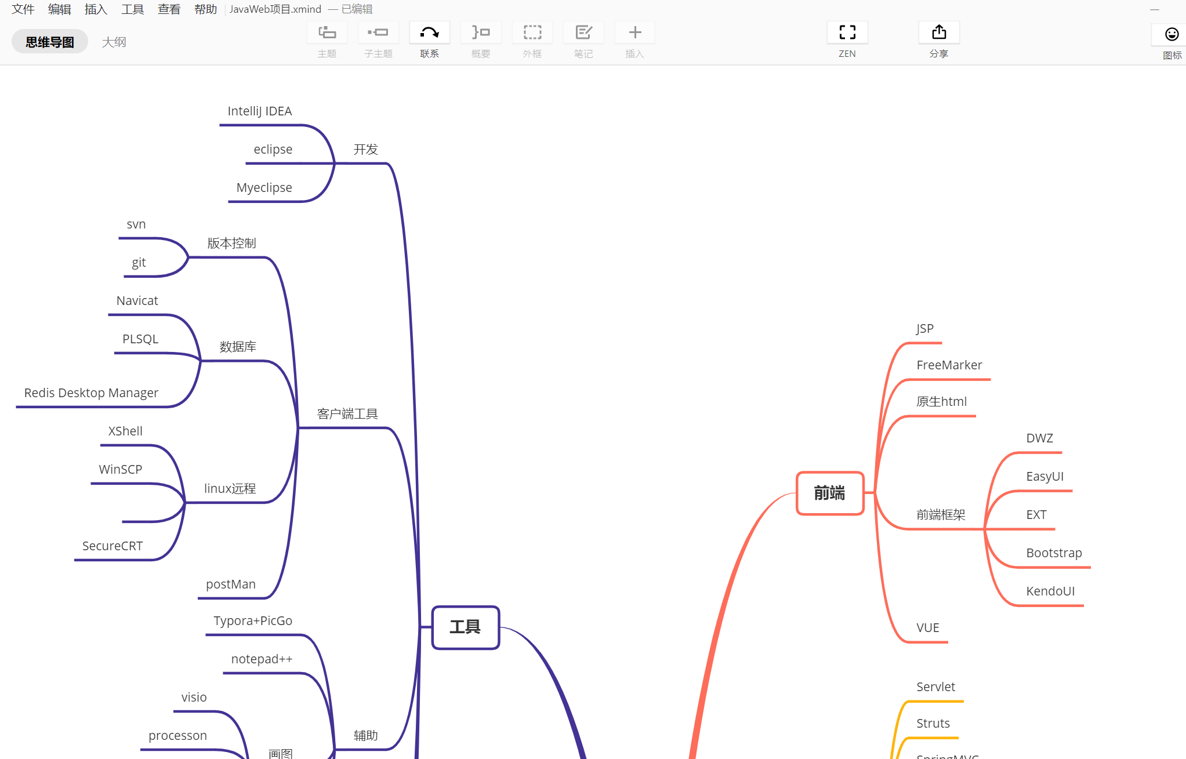Image resolution: width=1186 pixels, height=759 pixels.
Task: Open the icon markers (图标) panel
Action: 1172,35
